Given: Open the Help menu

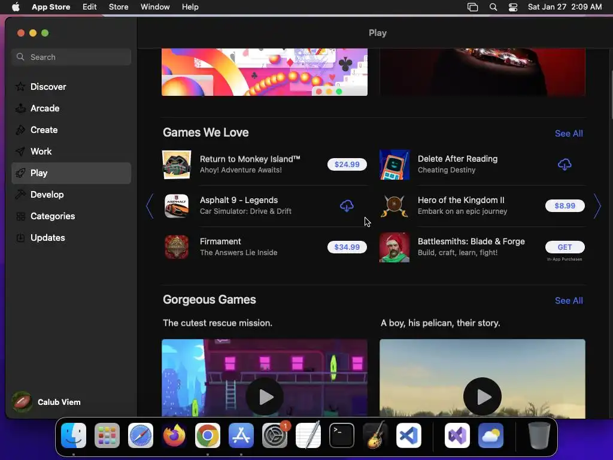Looking at the screenshot, I should click(190, 7).
